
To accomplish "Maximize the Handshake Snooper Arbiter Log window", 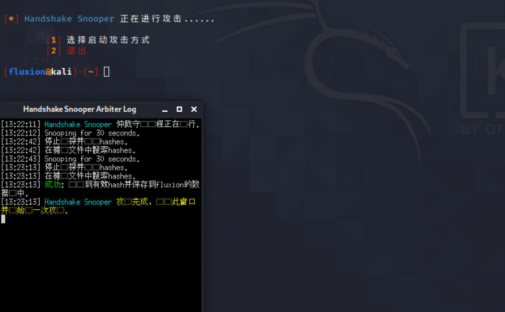I will click(x=179, y=110).
